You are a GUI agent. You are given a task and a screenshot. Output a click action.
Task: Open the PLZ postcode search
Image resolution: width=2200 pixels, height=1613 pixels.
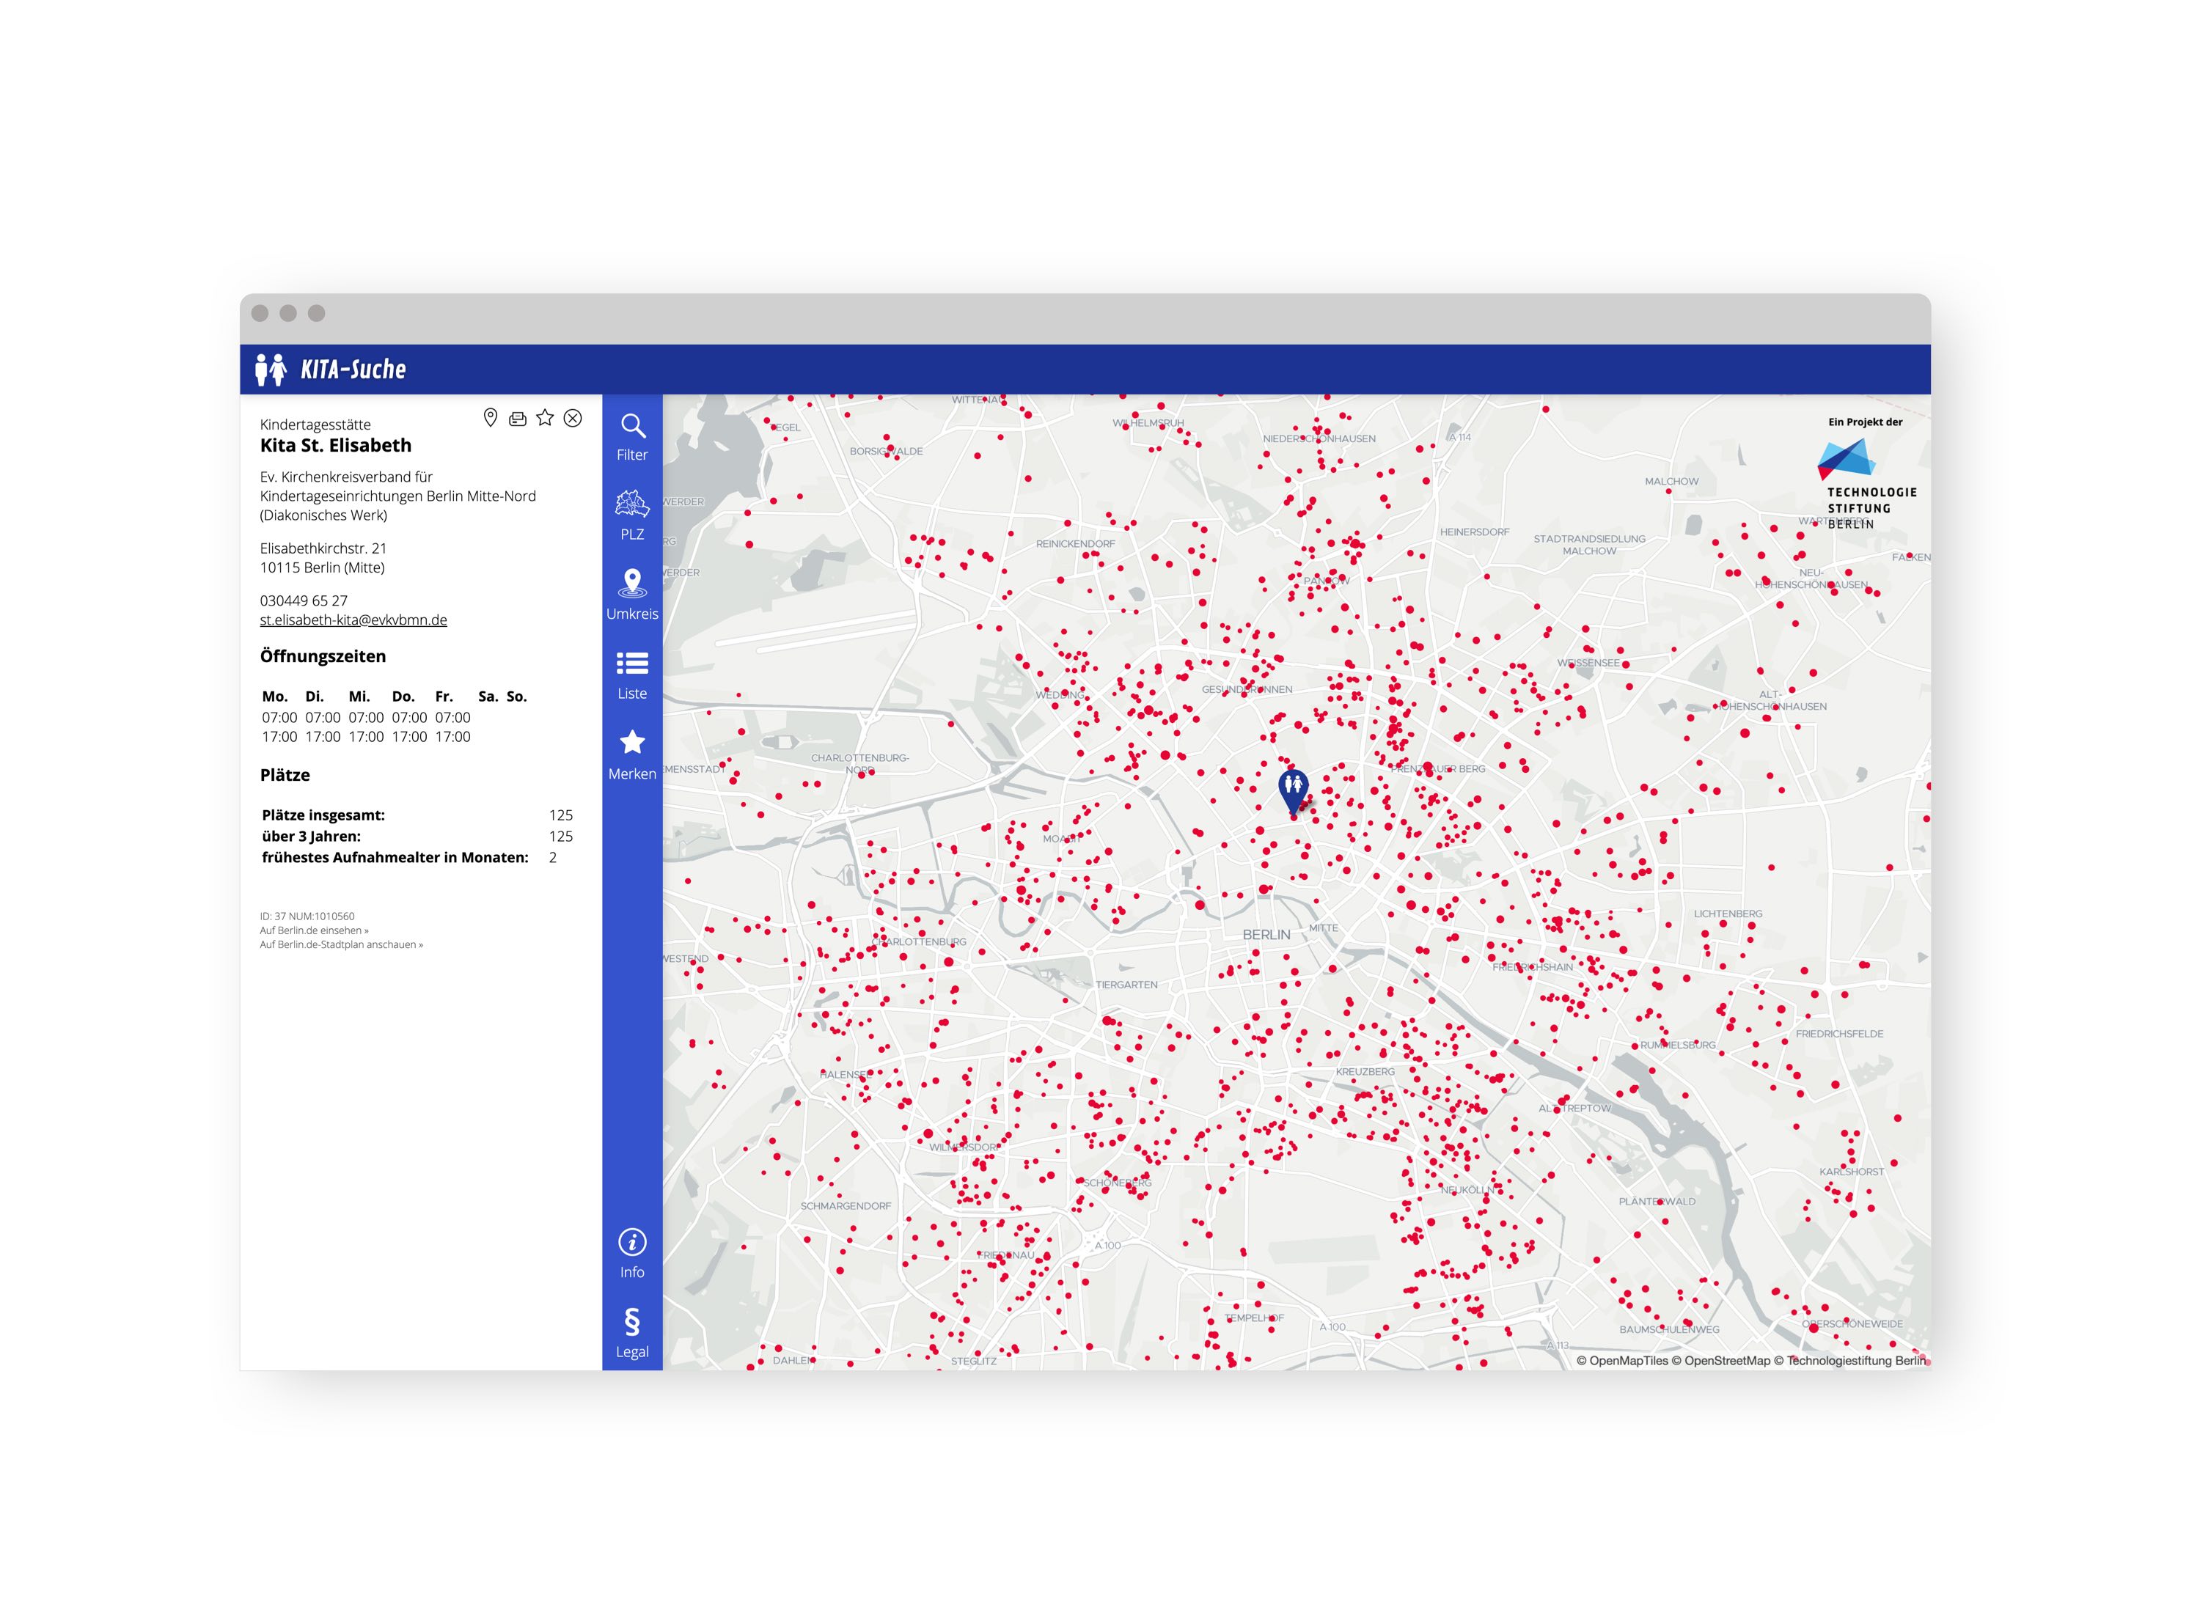click(x=632, y=515)
